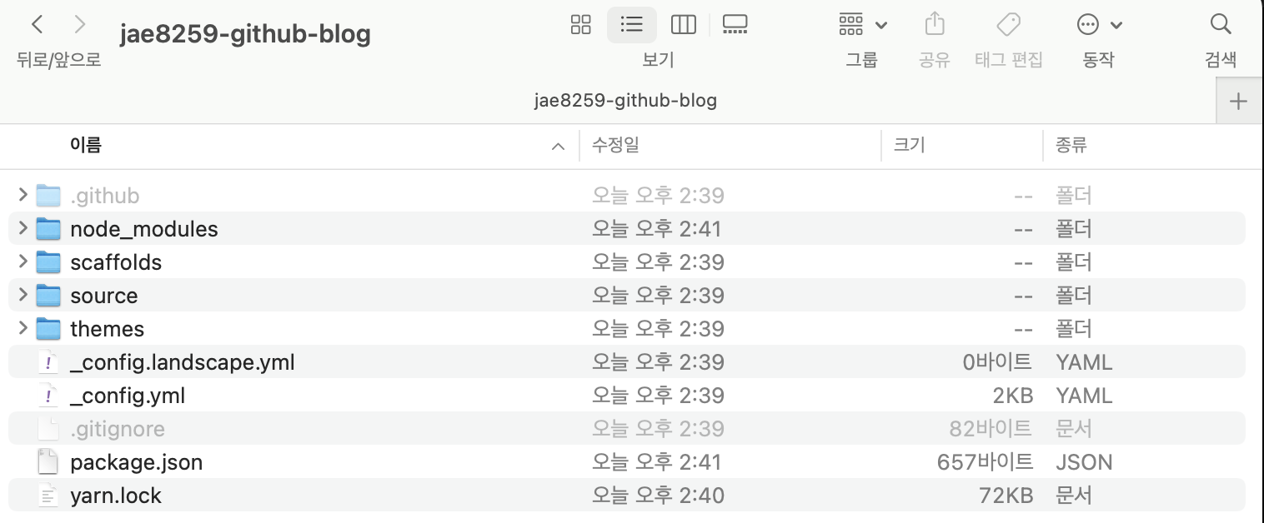This screenshot has width=1264, height=523.
Task: Switch to icon grid view
Action: 581,25
